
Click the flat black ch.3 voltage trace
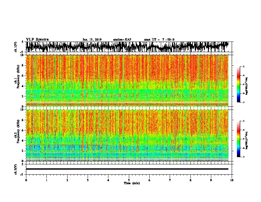(127, 169)
